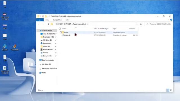Open the Big Box desktop shortcut
The width and height of the screenshot is (180, 101).
tap(5, 47)
